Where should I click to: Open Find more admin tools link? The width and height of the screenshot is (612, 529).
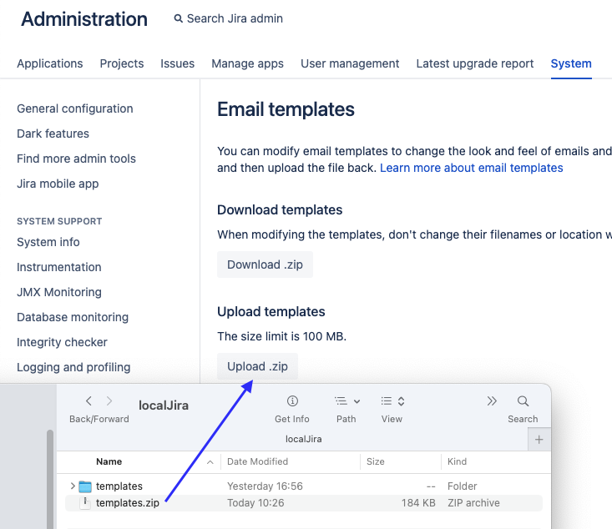(77, 159)
